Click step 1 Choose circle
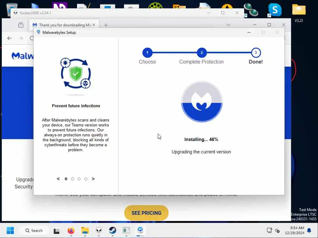Viewport: 318px width, 238px height. [147, 53]
